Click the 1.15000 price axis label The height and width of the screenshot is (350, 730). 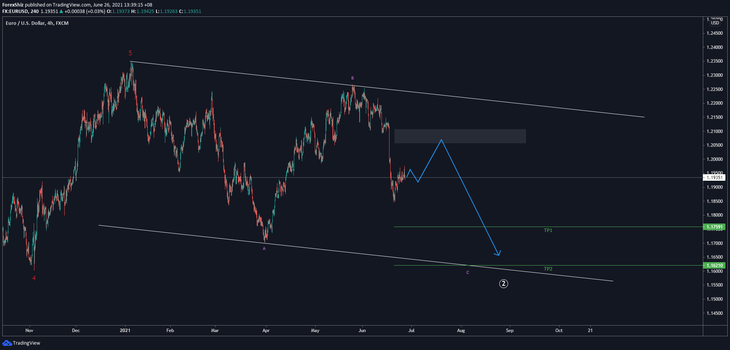[715, 299]
